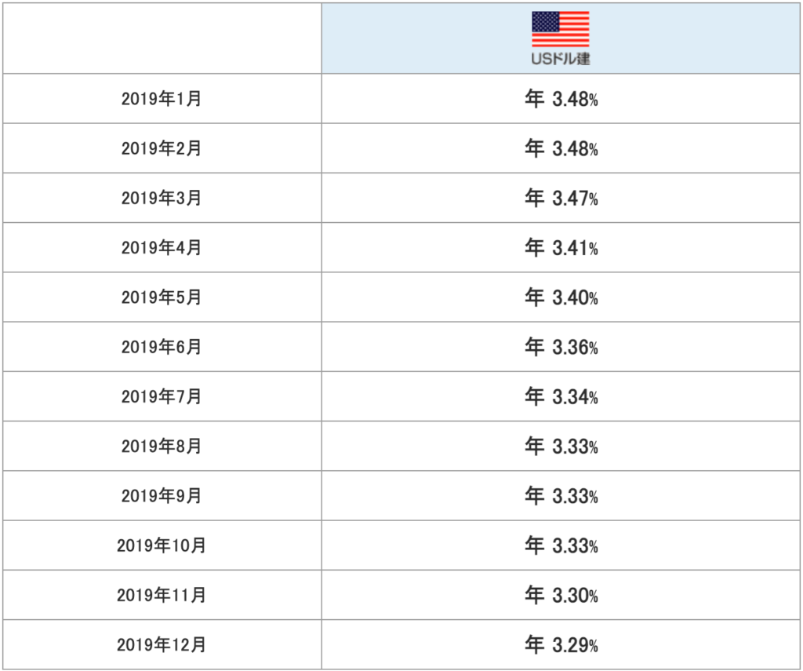
Task: Click the 2019年2月 row label
Action: click(x=162, y=148)
